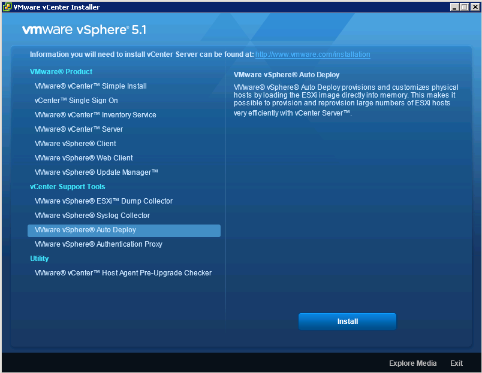Click the Utility section heading
This screenshot has height=373, width=482.
coord(40,259)
